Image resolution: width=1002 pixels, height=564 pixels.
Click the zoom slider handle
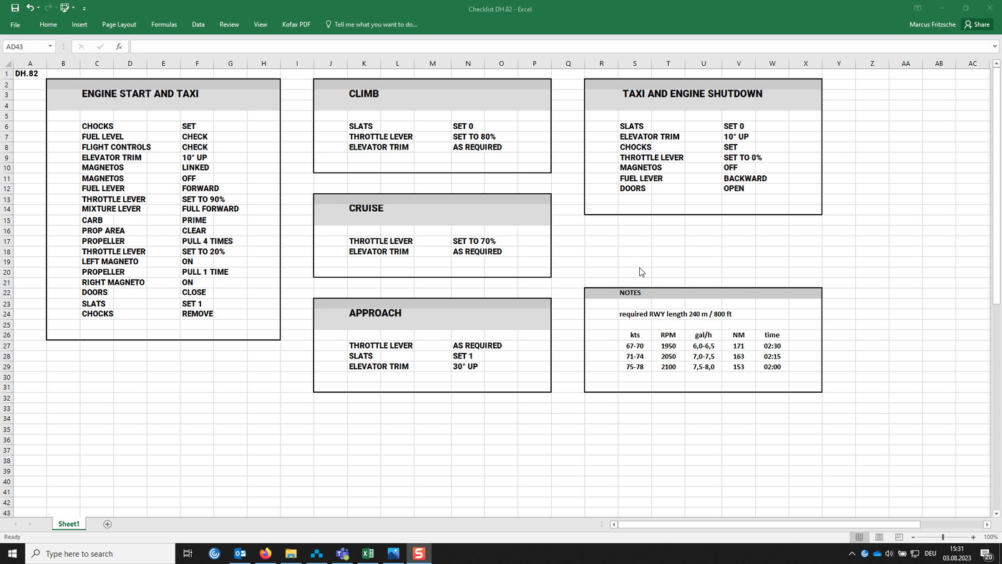(943, 537)
